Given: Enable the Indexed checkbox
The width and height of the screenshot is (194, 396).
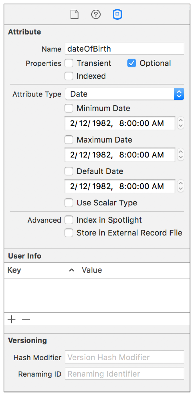Looking at the screenshot, I should (69, 76).
